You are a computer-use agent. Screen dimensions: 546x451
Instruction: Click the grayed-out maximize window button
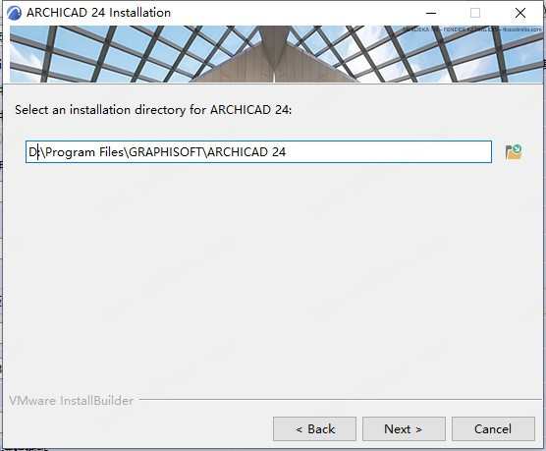pyautogui.click(x=475, y=13)
